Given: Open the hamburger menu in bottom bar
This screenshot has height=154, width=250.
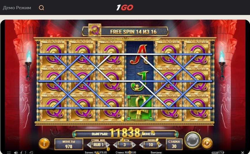Looking at the screenshot, I should tap(9, 153).
